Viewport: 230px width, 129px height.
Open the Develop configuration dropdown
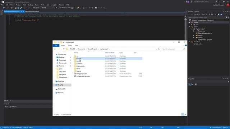pos(37,8)
